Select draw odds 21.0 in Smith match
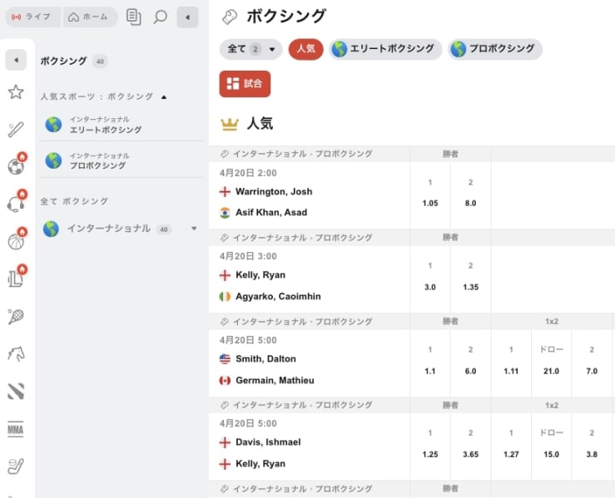This screenshot has height=498, width=615. pos(552,362)
